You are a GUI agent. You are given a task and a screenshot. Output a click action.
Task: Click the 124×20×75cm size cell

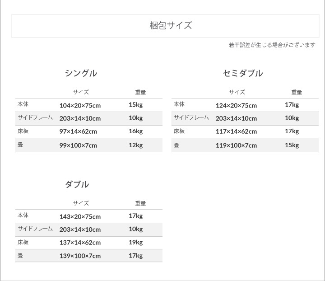pyautogui.click(x=236, y=105)
